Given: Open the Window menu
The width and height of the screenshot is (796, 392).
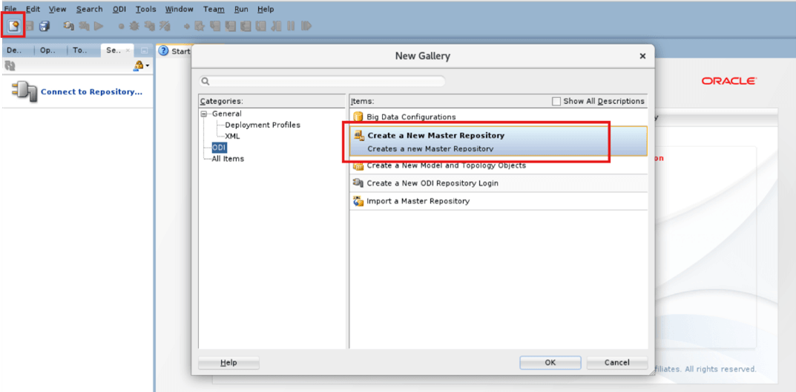Looking at the screenshot, I should pos(180,9).
